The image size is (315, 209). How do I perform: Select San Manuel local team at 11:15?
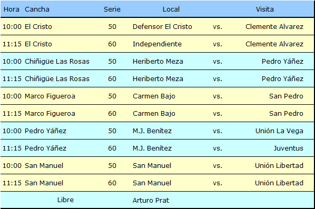click(152, 183)
